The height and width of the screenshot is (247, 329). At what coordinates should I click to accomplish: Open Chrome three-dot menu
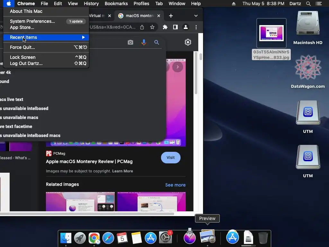point(196,27)
